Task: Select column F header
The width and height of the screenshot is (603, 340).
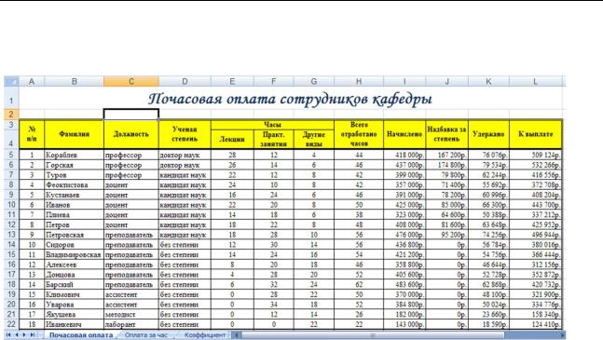Action: 273,81
